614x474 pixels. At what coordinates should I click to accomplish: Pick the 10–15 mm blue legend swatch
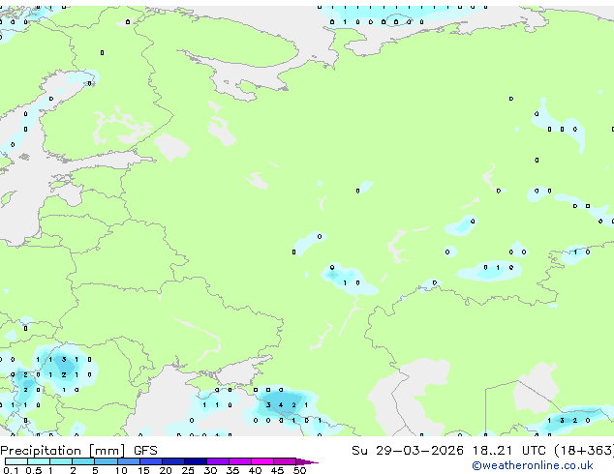(x=129, y=461)
